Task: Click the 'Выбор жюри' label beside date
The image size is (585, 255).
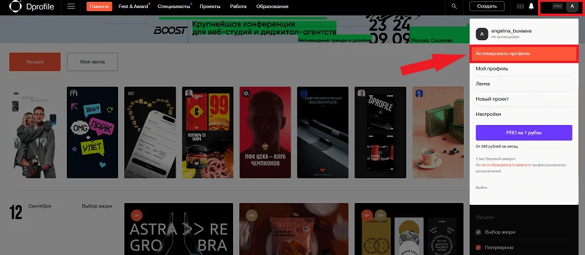Action: [97, 206]
